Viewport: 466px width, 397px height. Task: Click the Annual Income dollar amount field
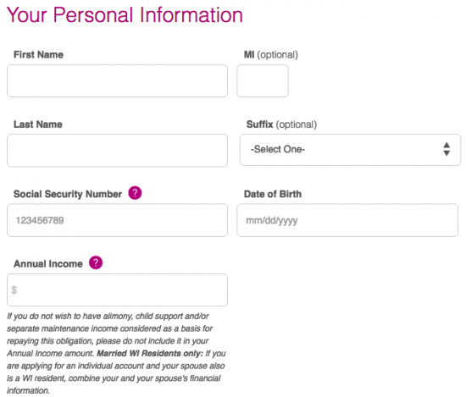[x=118, y=289]
